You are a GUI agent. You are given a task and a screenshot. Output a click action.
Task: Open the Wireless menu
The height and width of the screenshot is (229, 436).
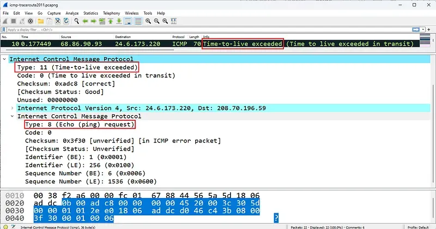(x=131, y=13)
